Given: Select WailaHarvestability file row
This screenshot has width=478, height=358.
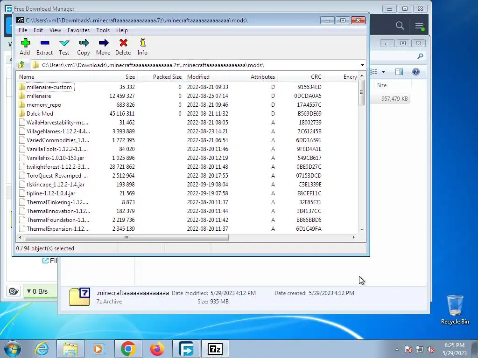Looking at the screenshot, I should coord(187,123).
